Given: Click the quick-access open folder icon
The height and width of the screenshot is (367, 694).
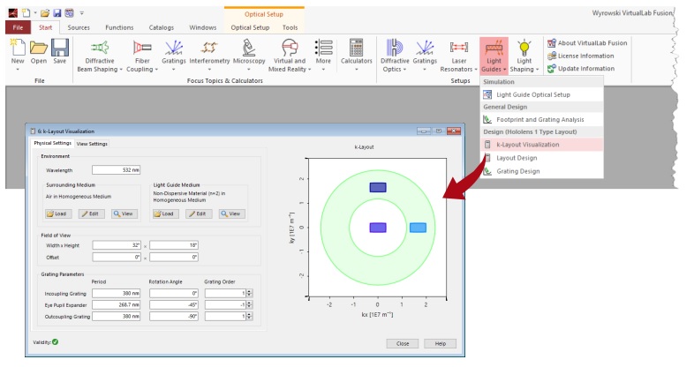Looking at the screenshot, I should (45, 13).
